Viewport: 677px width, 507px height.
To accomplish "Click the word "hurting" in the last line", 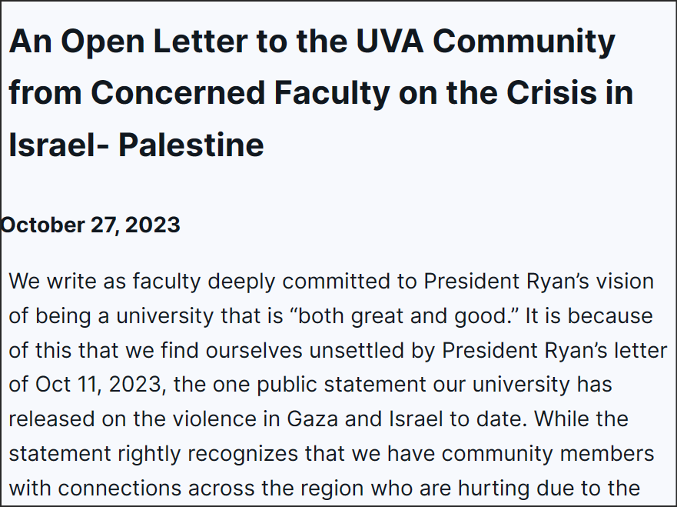I will click(493, 488).
